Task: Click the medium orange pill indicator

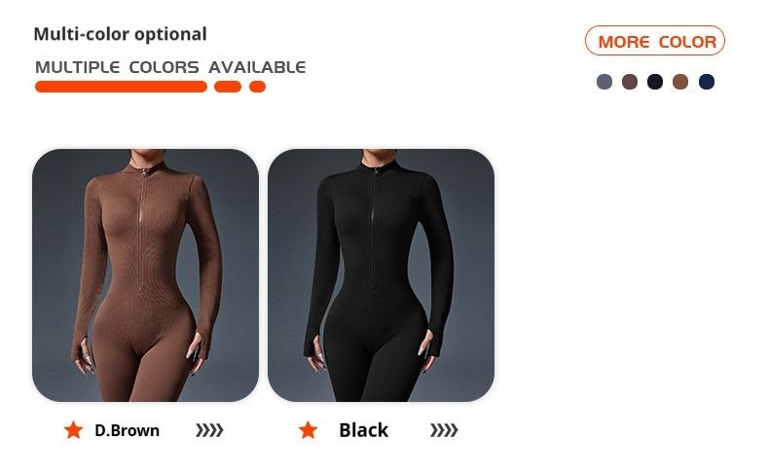Action: (x=228, y=87)
